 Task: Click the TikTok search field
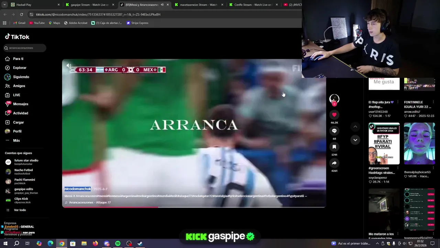coord(24,48)
